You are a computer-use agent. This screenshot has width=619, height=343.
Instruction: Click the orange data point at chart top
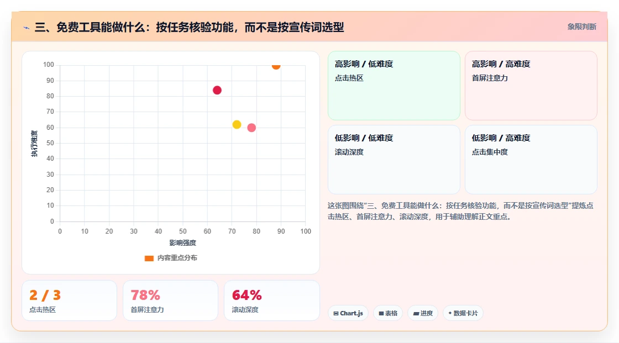click(276, 66)
